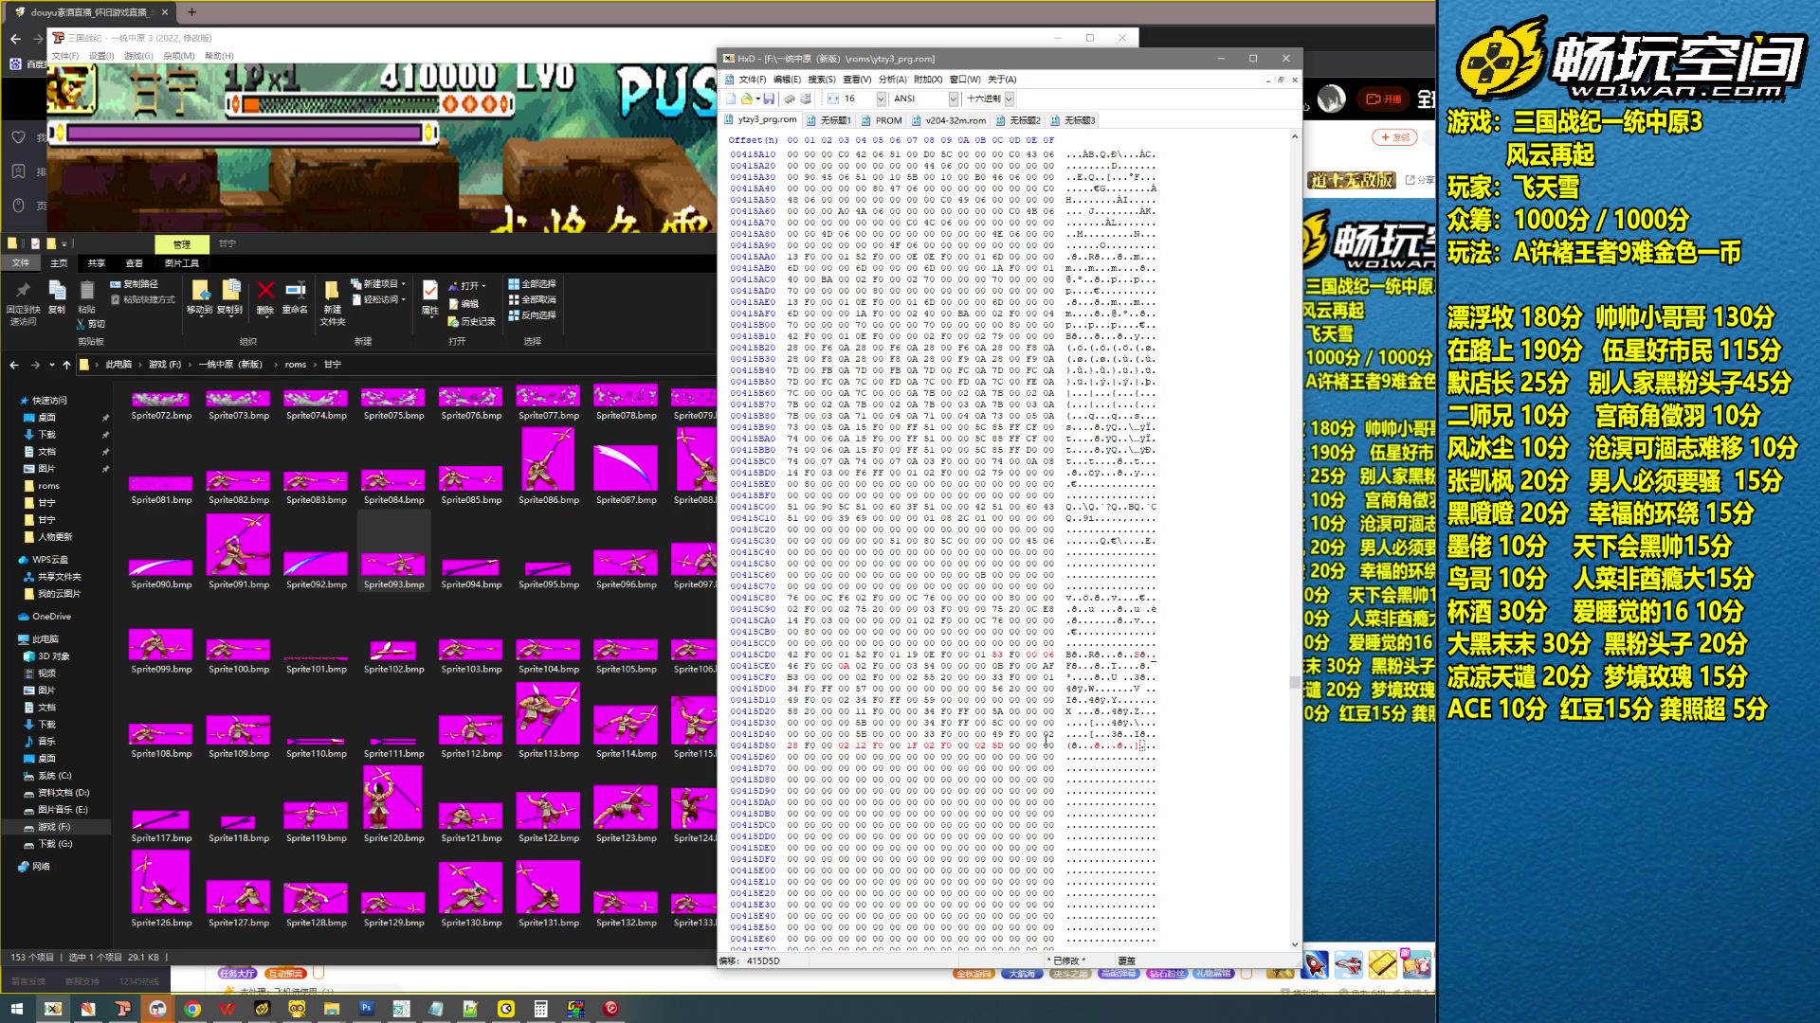Open the 文件(F) menu in HxD
Viewport: 1820px width, 1023px height.
click(x=752, y=80)
